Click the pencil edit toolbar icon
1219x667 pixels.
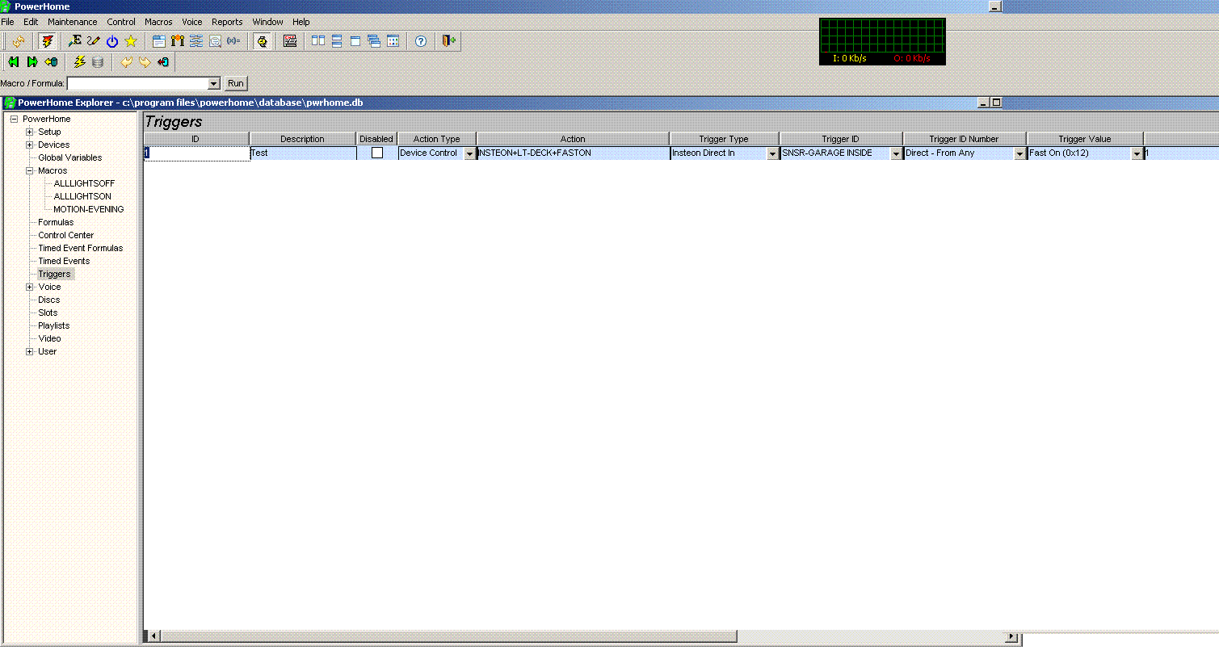point(94,41)
